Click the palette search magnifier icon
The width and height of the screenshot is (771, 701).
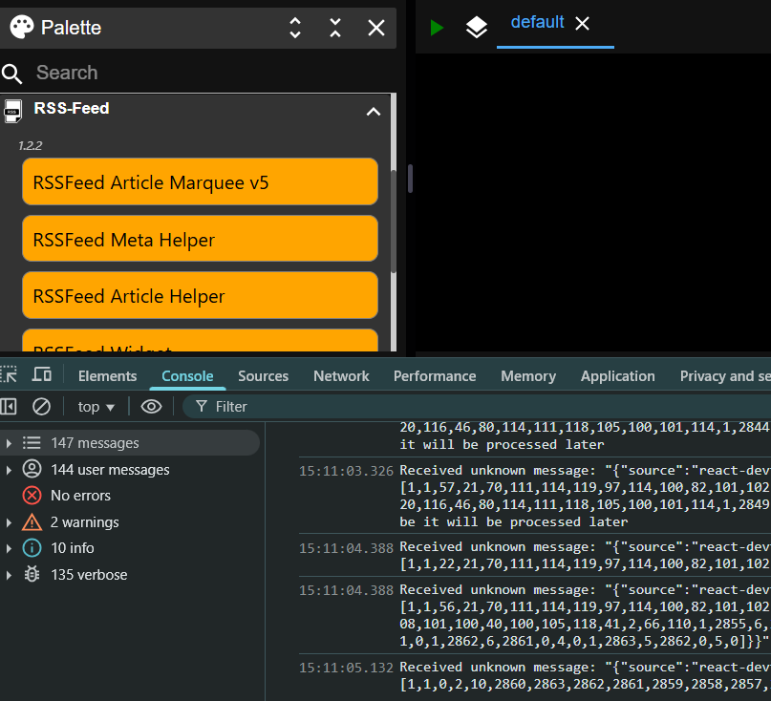point(11,74)
